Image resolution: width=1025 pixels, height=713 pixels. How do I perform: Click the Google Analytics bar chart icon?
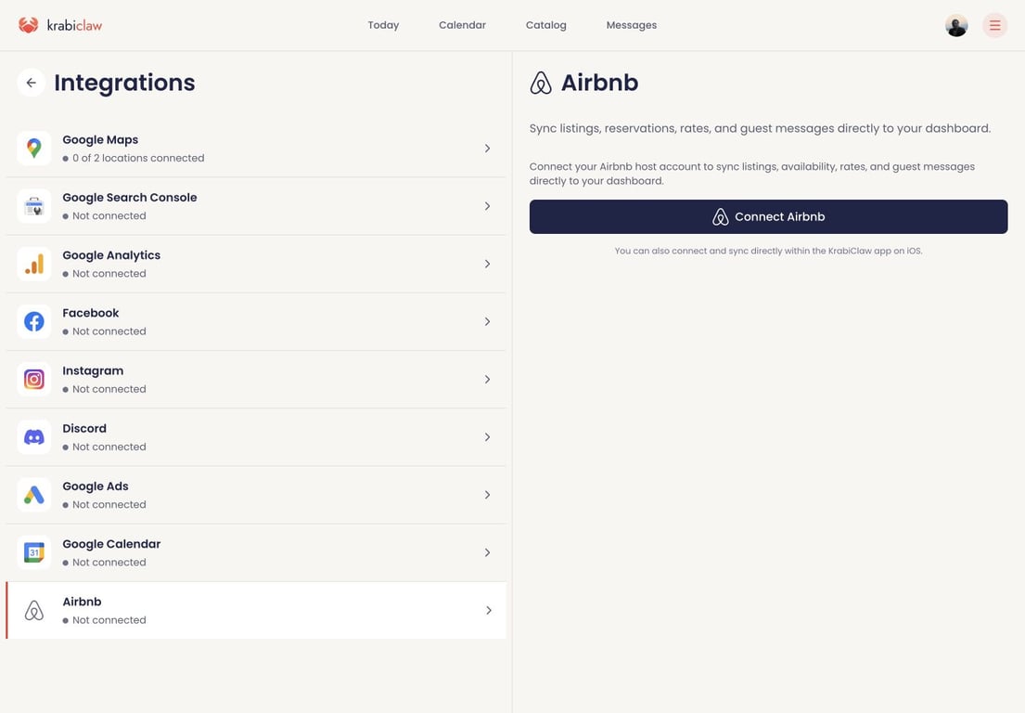click(x=34, y=264)
